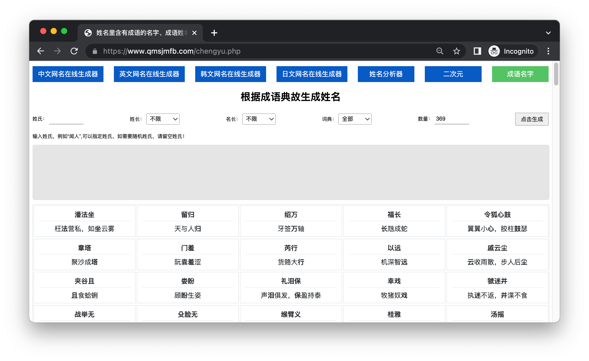The image size is (589, 361).
Task: Click the forward navigation arrow
Action: click(x=57, y=51)
